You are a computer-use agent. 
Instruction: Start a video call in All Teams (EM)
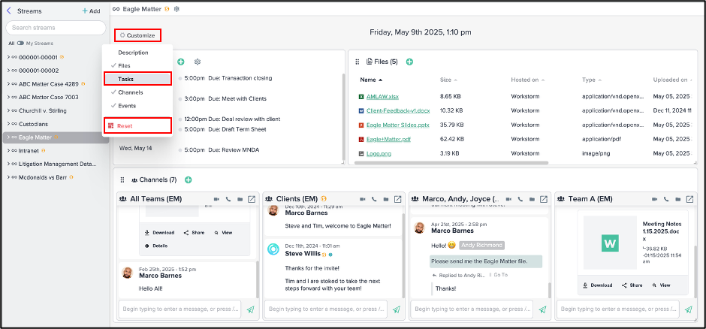click(x=216, y=199)
